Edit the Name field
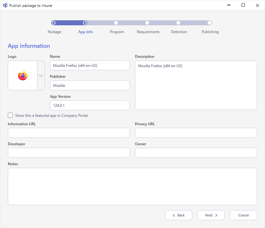Image resolution: width=265 pixels, height=228 pixels. [90, 65]
